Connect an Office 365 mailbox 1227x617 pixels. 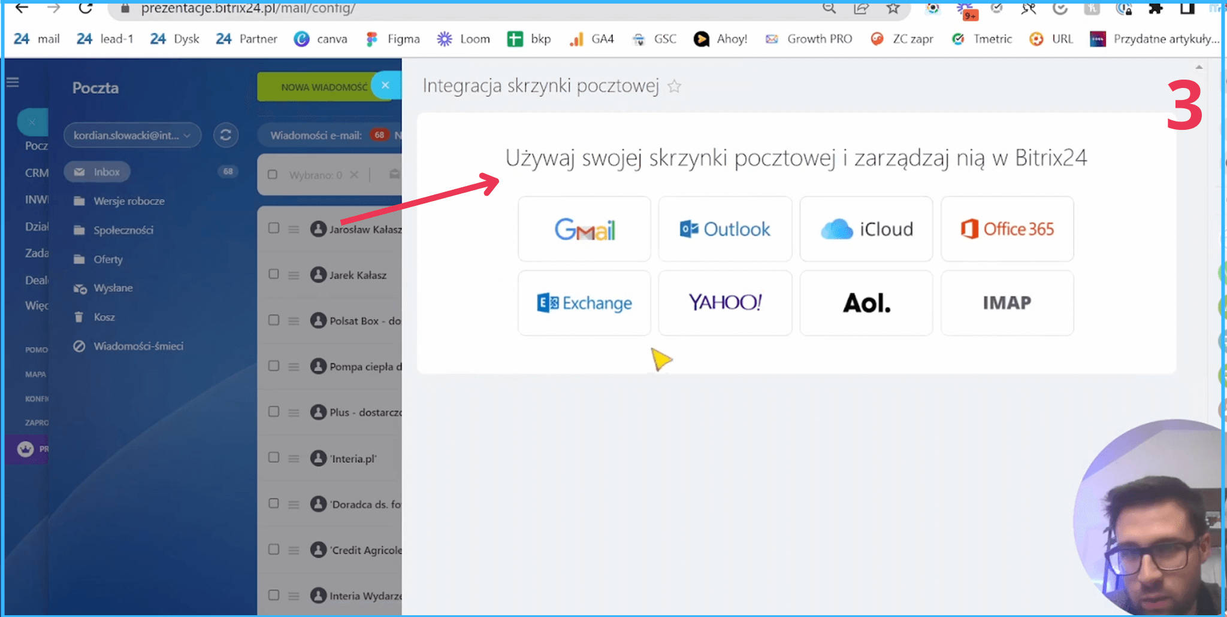pyautogui.click(x=1007, y=229)
